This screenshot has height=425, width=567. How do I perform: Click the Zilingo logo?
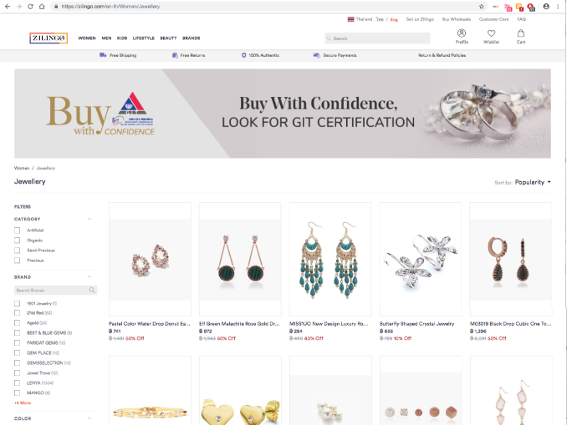(49, 38)
